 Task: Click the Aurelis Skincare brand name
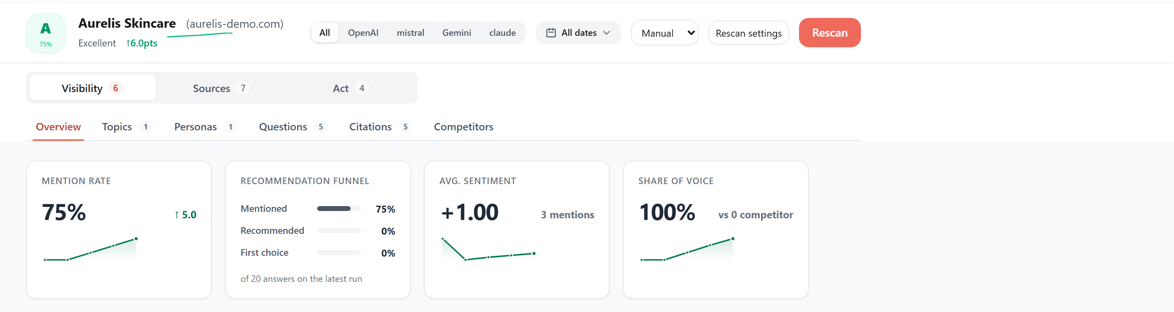(127, 23)
